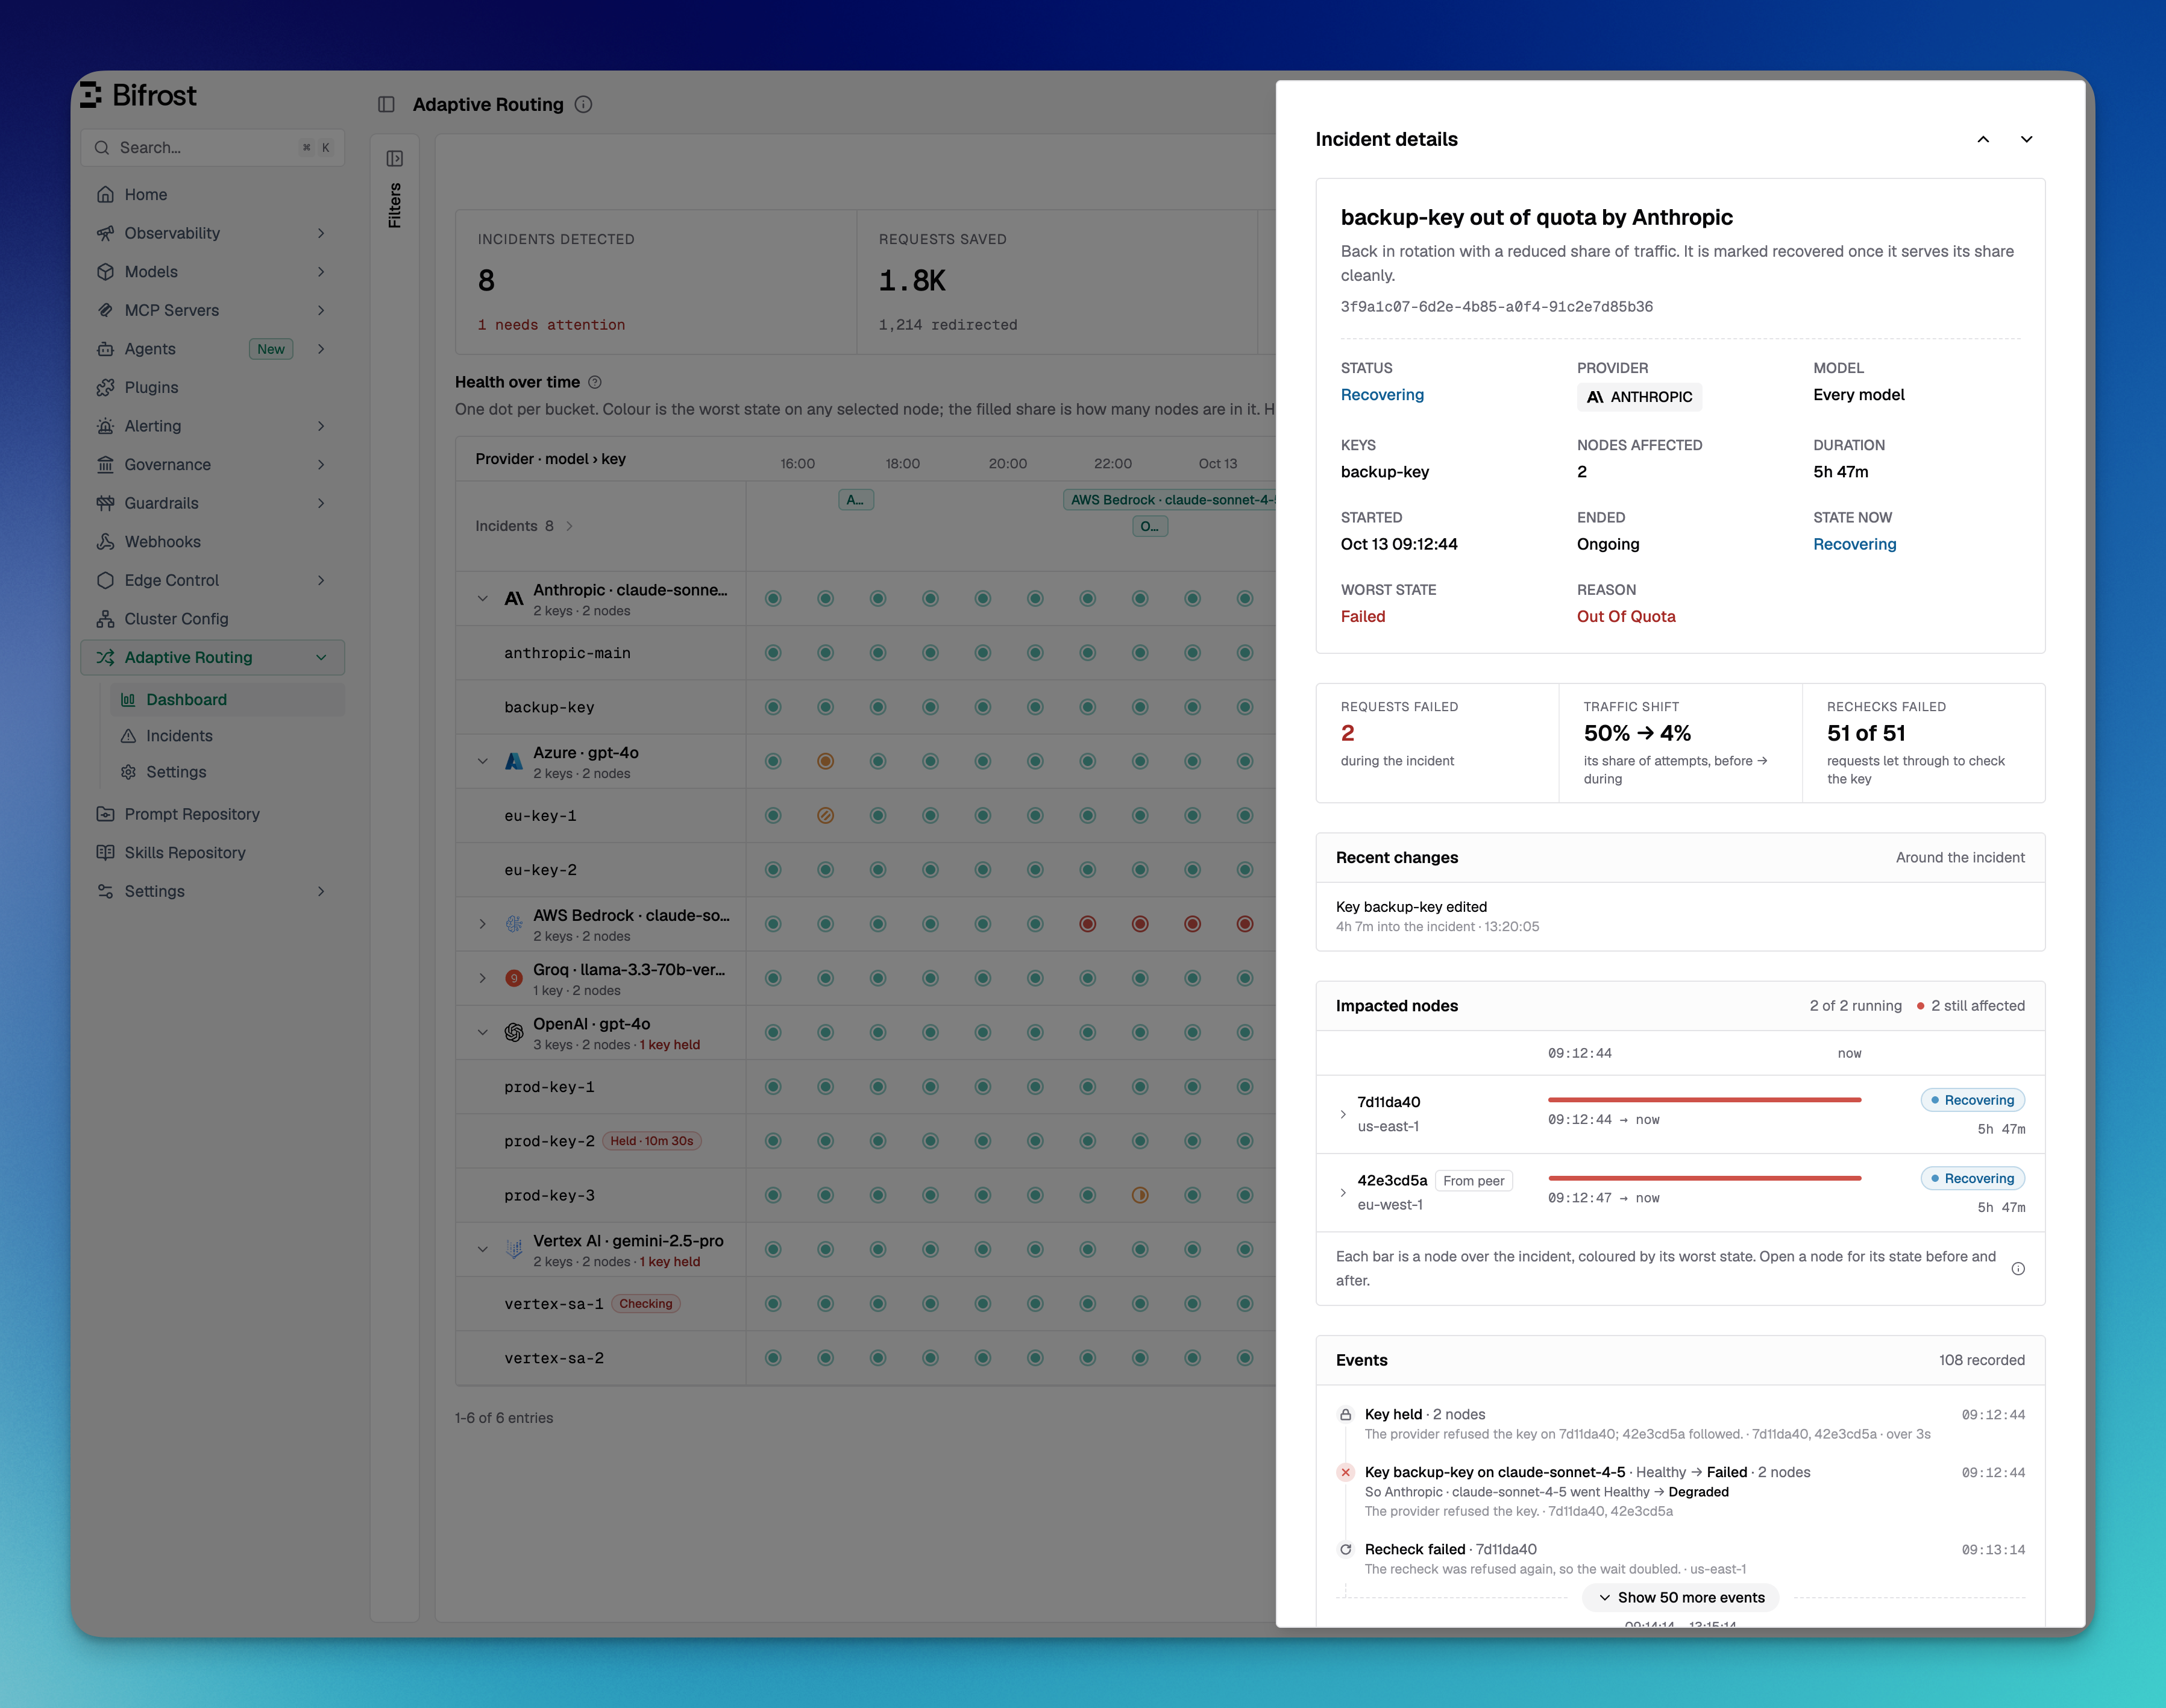Click the red failed event icon
Screen dimensions: 2166x1708
click(1346, 1472)
